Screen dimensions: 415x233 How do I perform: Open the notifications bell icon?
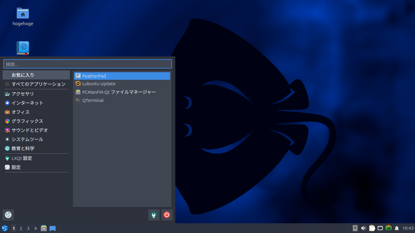coord(397,228)
